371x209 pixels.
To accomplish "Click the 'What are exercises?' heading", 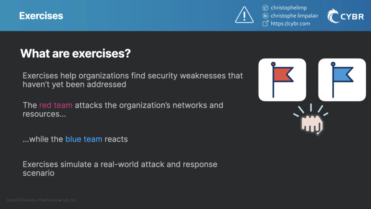I will pos(75,53).
